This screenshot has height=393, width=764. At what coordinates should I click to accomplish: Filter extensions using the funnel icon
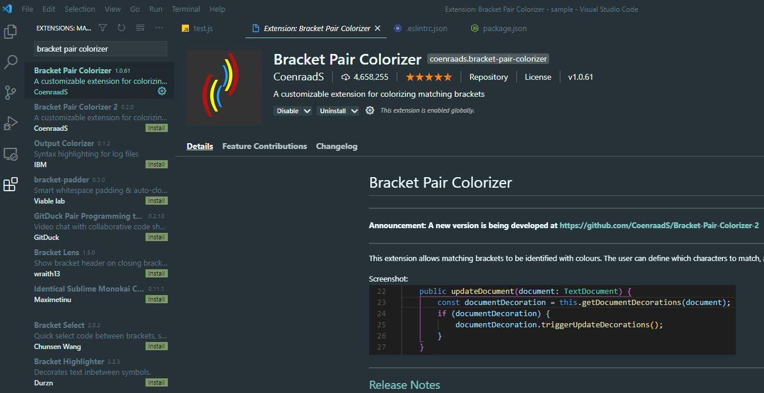pos(103,28)
